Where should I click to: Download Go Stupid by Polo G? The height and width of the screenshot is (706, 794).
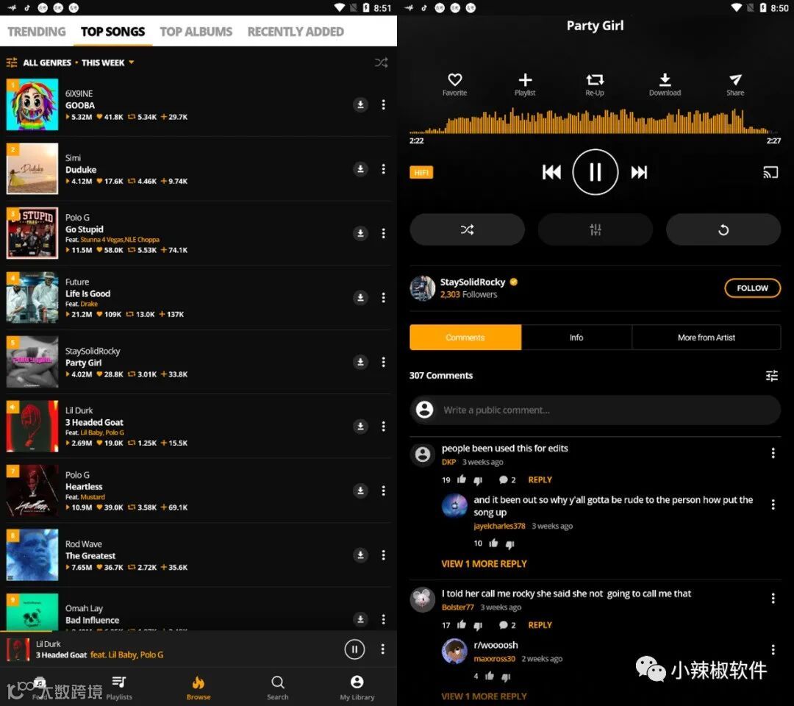point(360,233)
